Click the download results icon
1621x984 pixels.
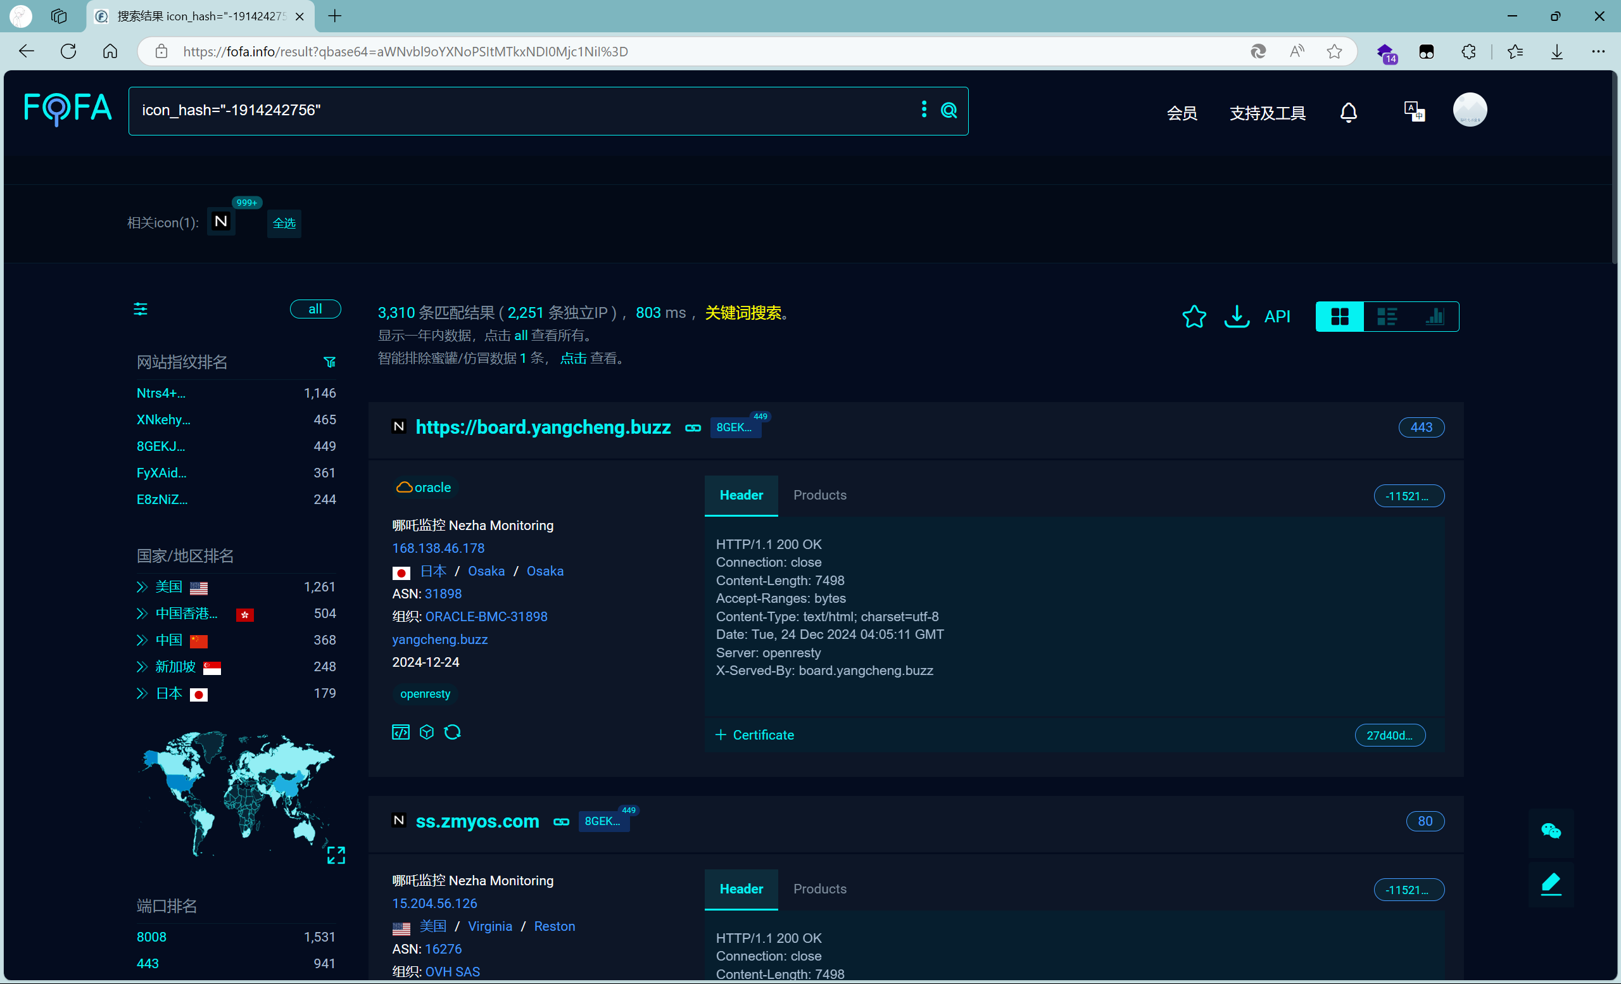pyautogui.click(x=1236, y=317)
